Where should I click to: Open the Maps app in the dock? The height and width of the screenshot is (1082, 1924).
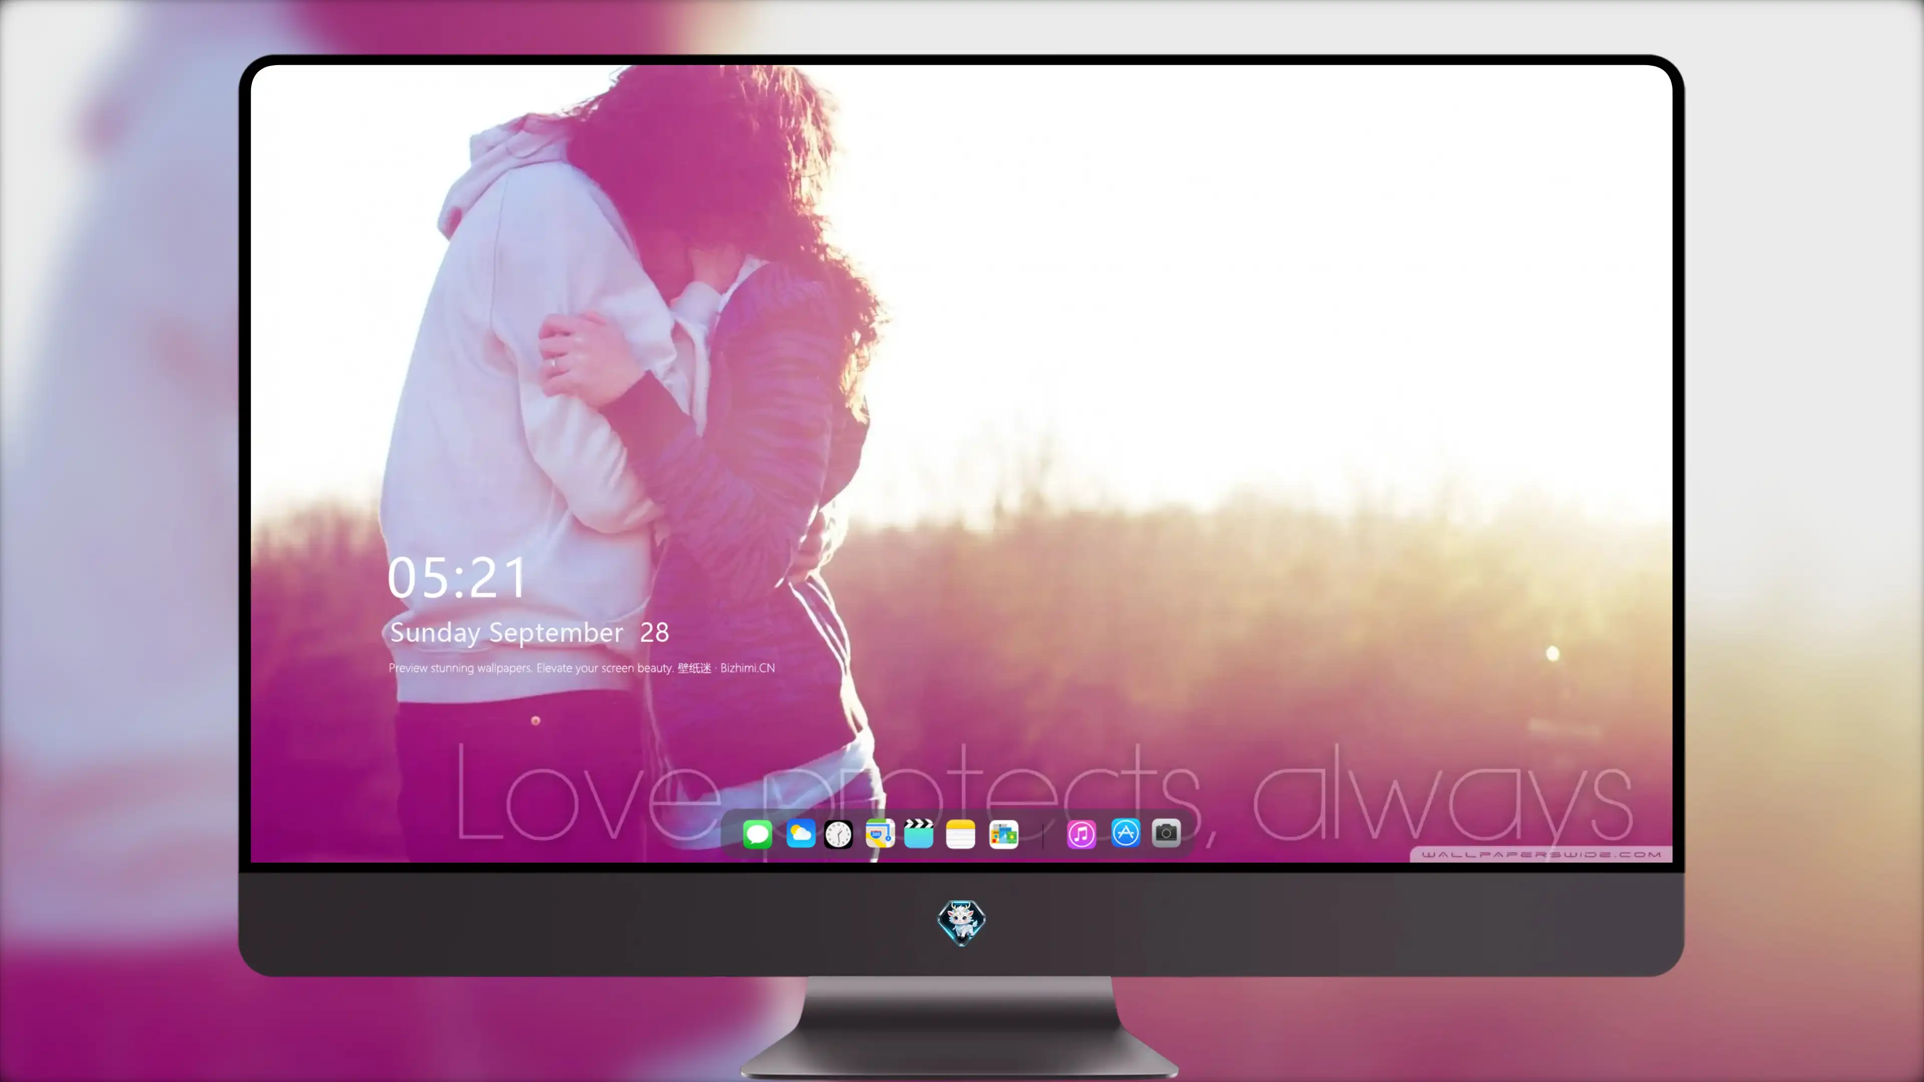880,834
